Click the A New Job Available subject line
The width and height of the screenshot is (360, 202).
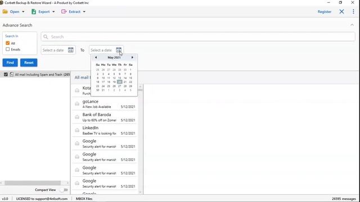pos(97,107)
